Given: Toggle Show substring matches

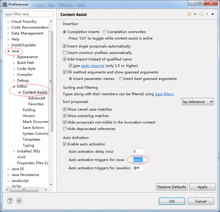Looking at the screenshot, I should 64,116.
